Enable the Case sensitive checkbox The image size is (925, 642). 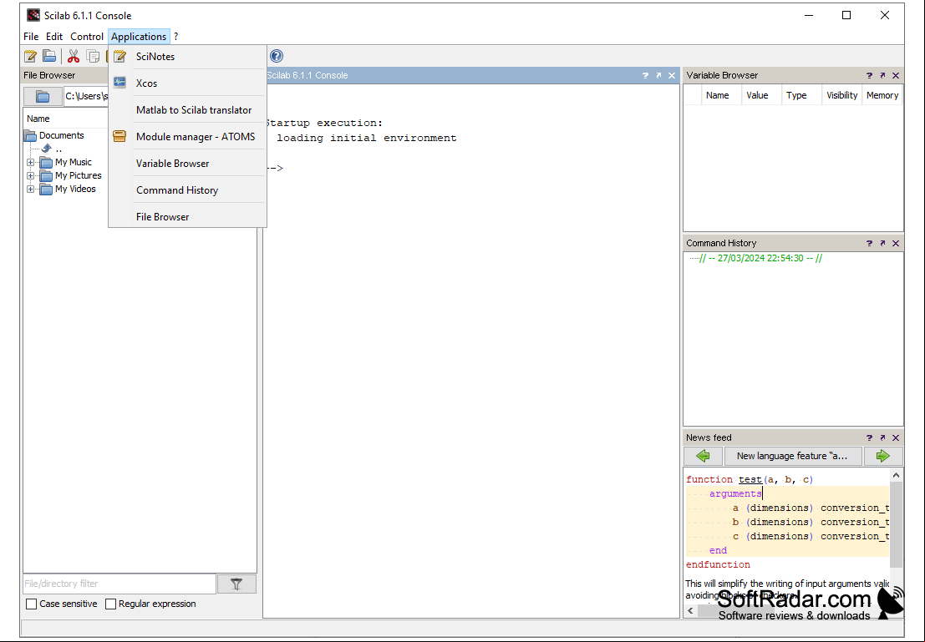[32, 604]
